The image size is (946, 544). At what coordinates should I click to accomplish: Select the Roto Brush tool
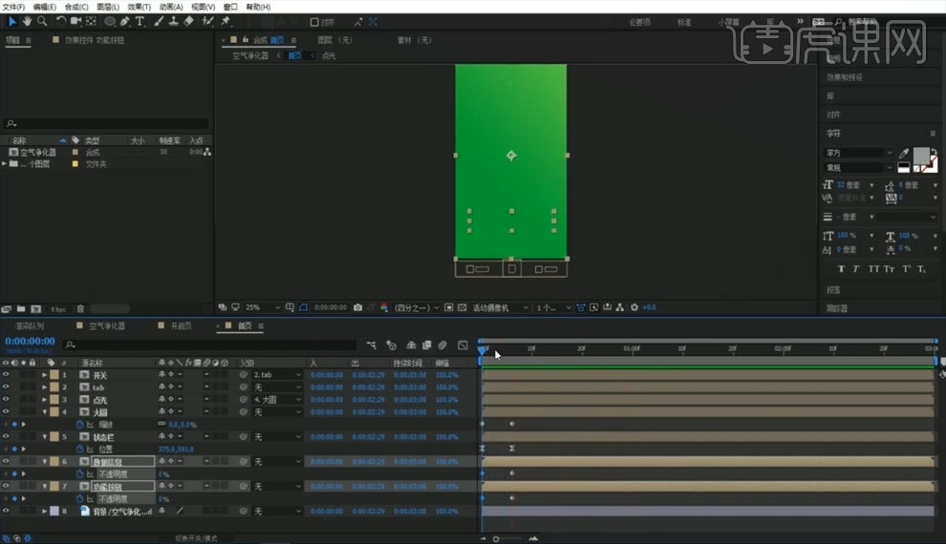click(x=207, y=22)
